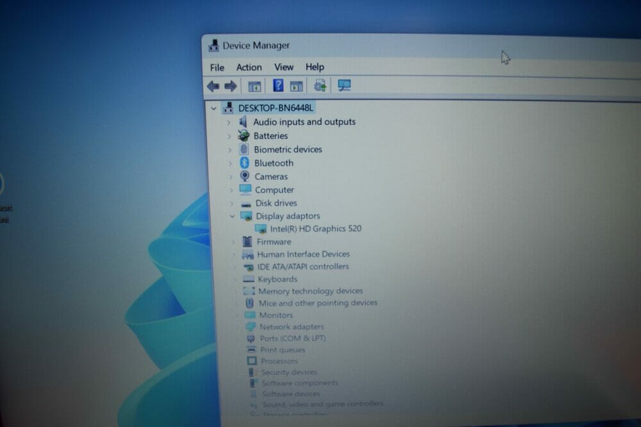The image size is (641, 427).
Task: Collapse the DESKTOP-BN6448L root node
Action: coord(213,109)
